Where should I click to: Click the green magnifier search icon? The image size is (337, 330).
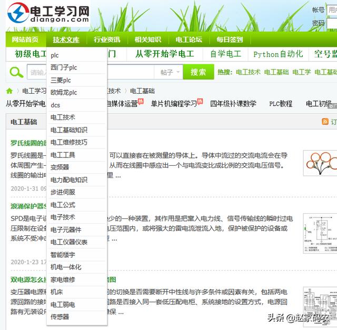[x=16, y=72]
